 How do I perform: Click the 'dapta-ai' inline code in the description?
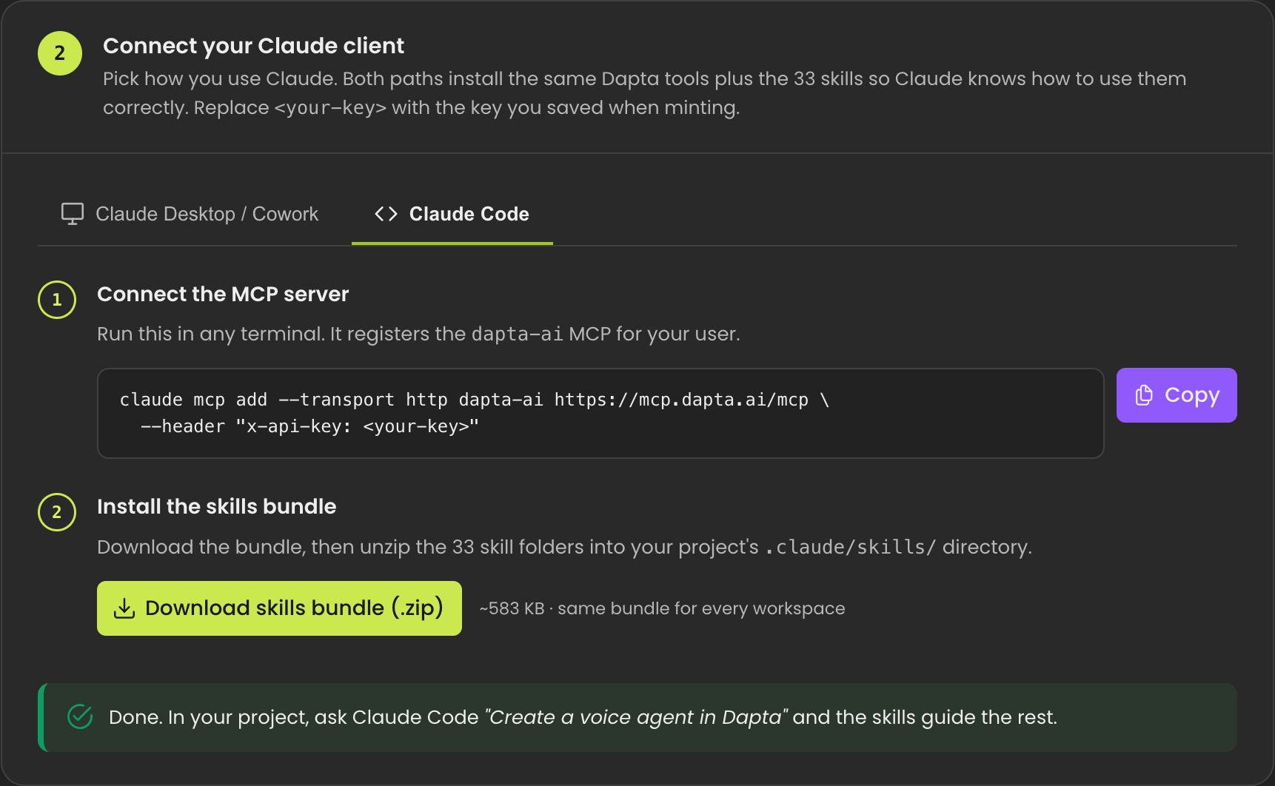[x=517, y=334]
